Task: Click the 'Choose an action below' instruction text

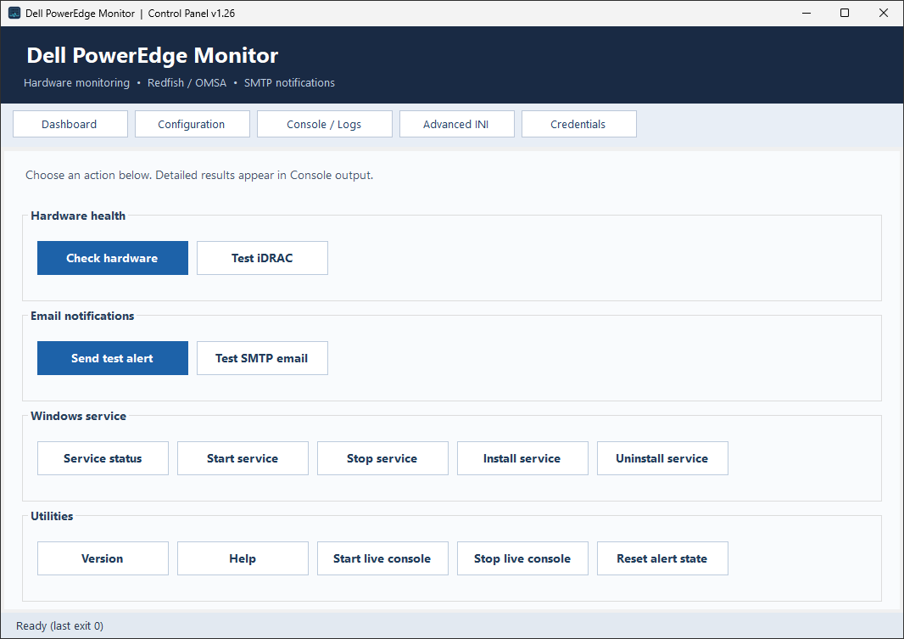Action: (x=199, y=176)
